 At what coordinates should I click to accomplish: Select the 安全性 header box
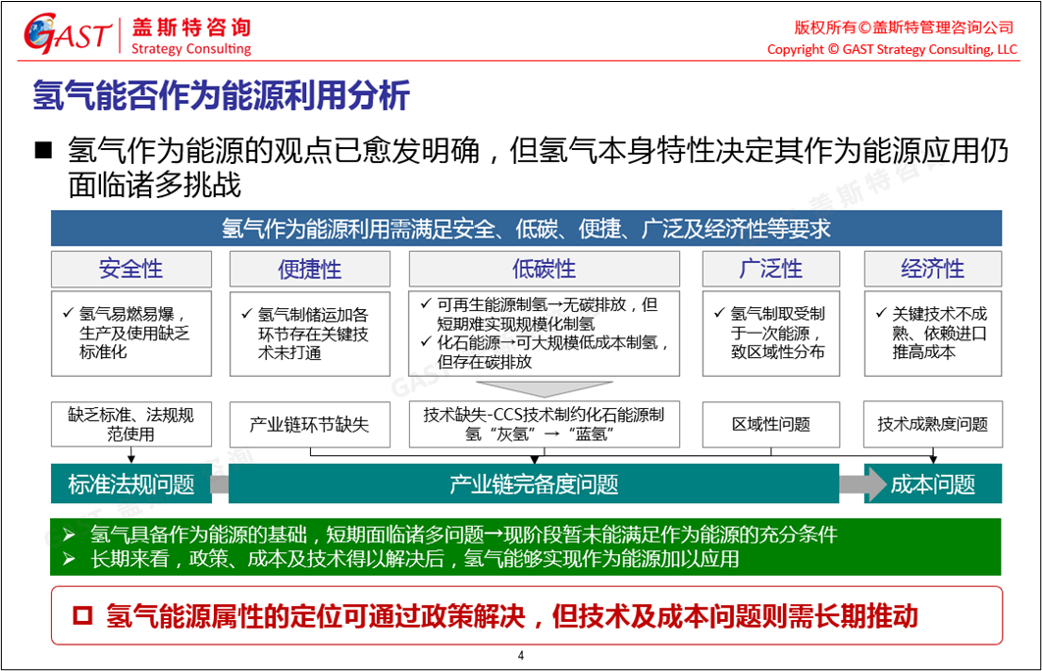(130, 268)
